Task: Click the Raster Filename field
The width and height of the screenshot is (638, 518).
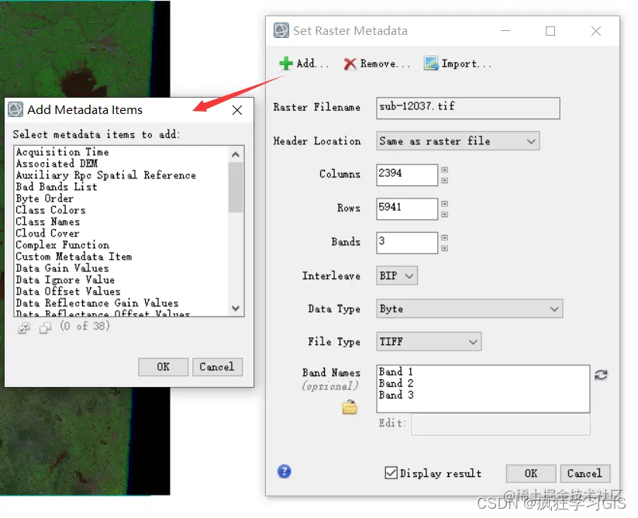Action: [x=468, y=108]
